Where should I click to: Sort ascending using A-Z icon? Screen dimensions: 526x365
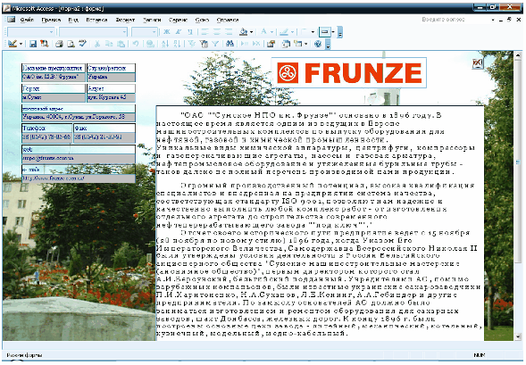tap(164, 44)
